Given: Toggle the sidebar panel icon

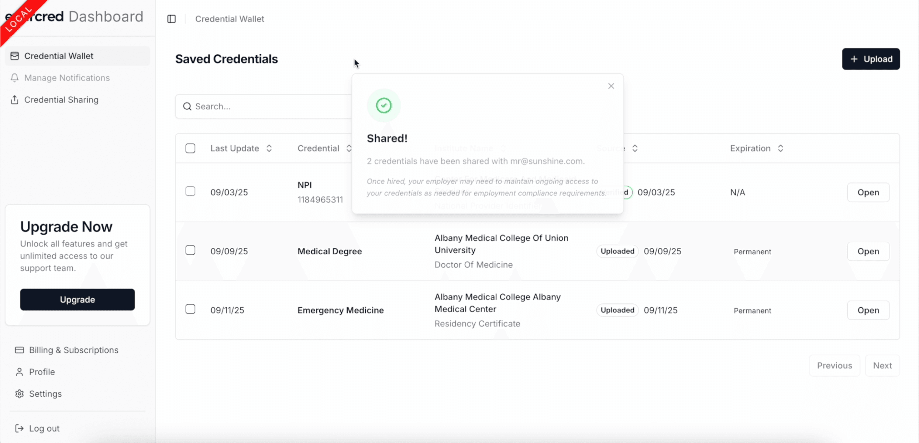Looking at the screenshot, I should click(x=172, y=19).
